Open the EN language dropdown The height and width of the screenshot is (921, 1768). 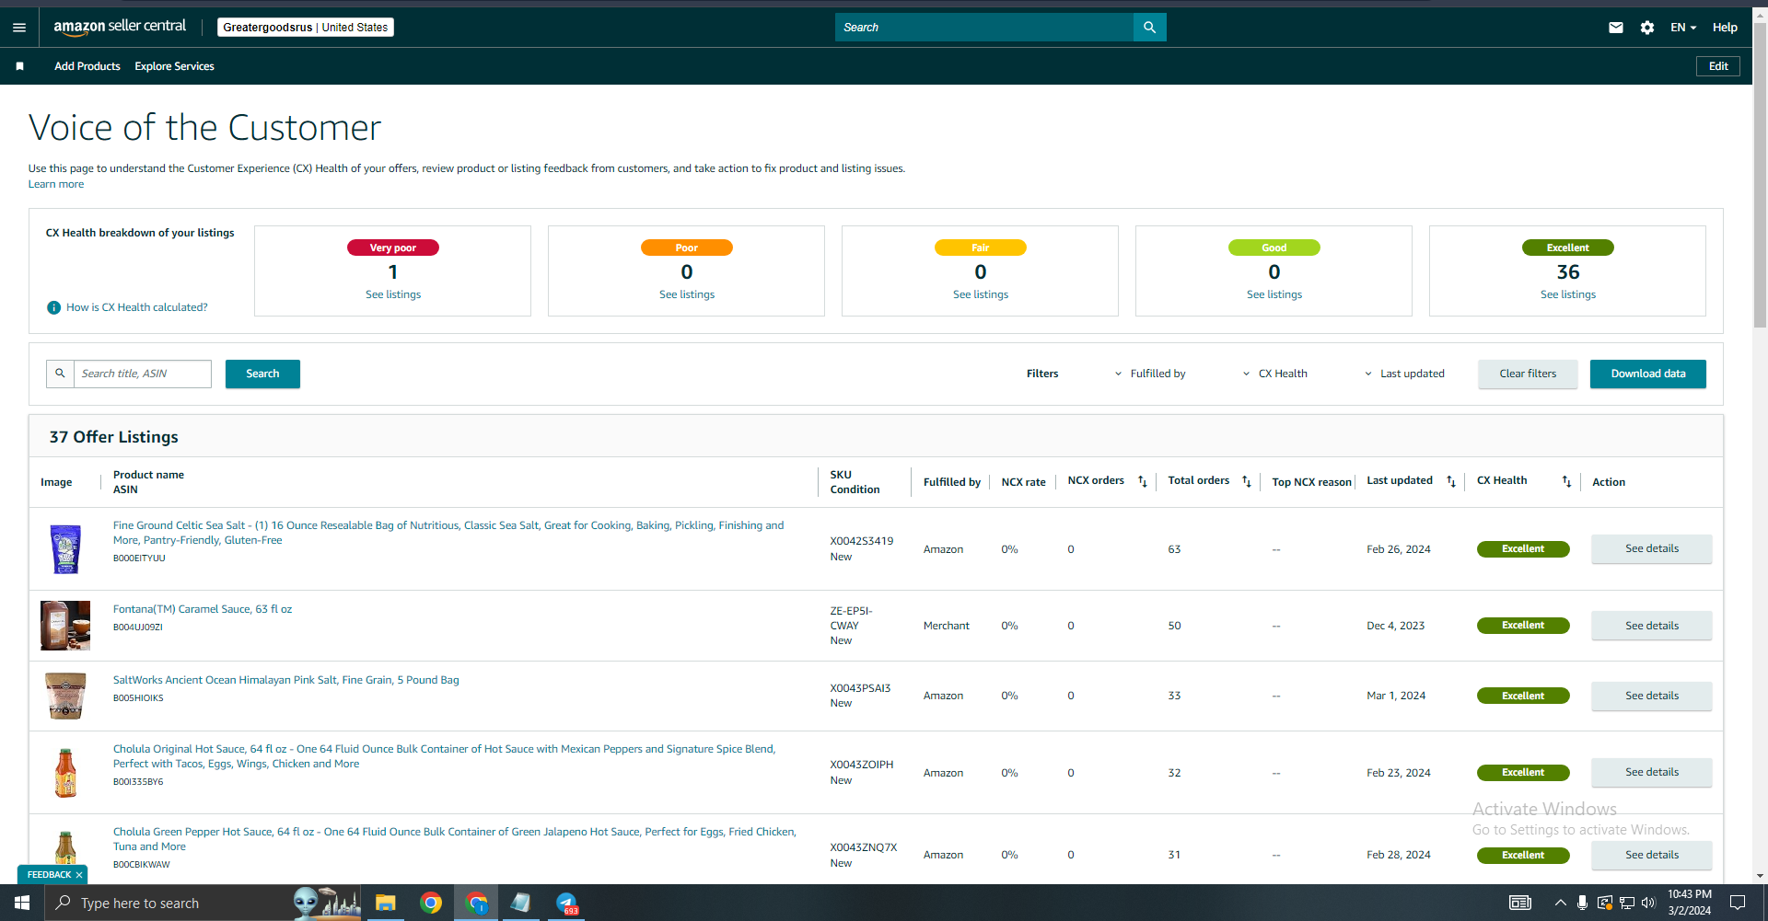pyautogui.click(x=1683, y=28)
